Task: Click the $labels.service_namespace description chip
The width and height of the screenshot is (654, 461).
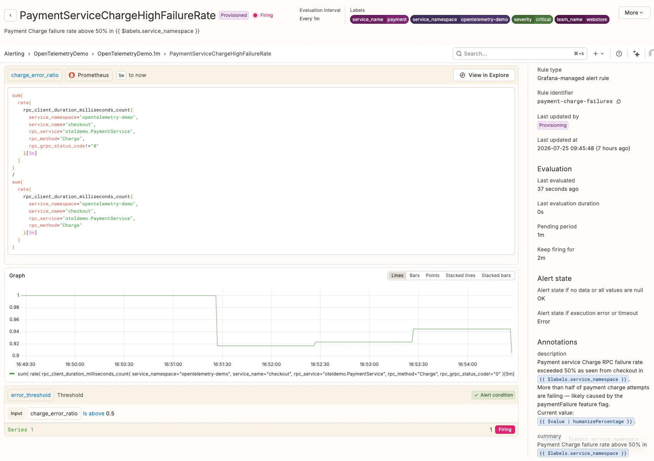Action: click(583, 379)
